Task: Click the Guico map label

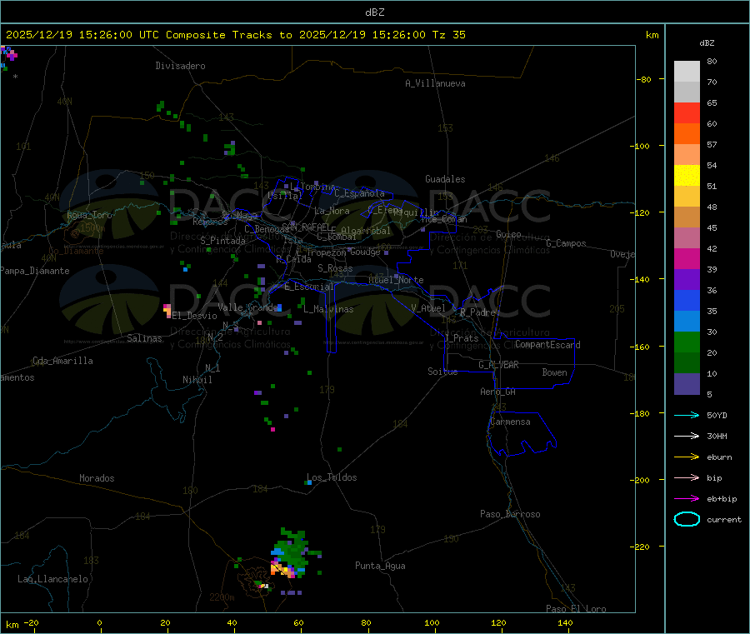Action: coord(508,234)
